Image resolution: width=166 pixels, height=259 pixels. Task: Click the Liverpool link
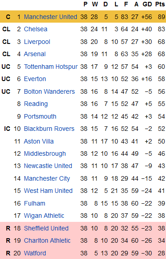(37, 42)
